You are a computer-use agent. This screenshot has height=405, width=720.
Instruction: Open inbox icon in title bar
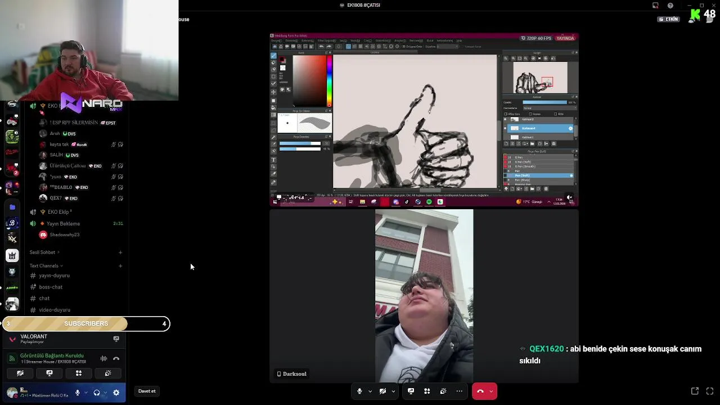(655, 5)
